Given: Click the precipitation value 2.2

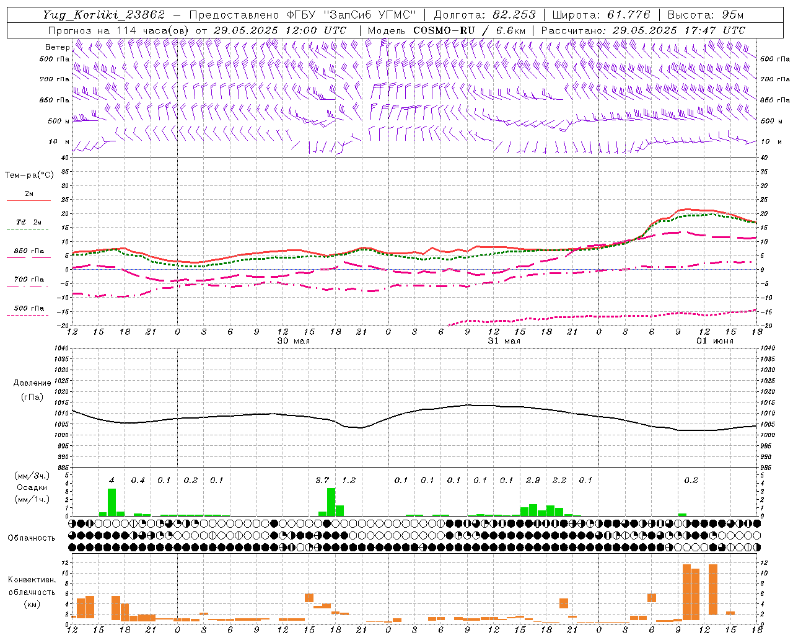Looking at the screenshot, I should coord(559,481).
